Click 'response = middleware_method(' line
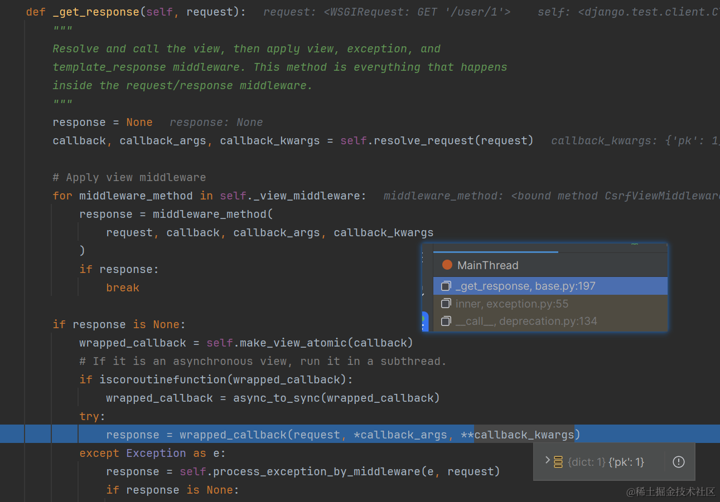 [x=176, y=214]
